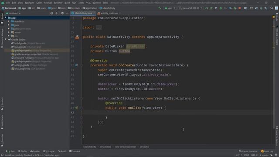Expand the assets folder
Viewport: 279px width, 157px height.
point(9,32)
